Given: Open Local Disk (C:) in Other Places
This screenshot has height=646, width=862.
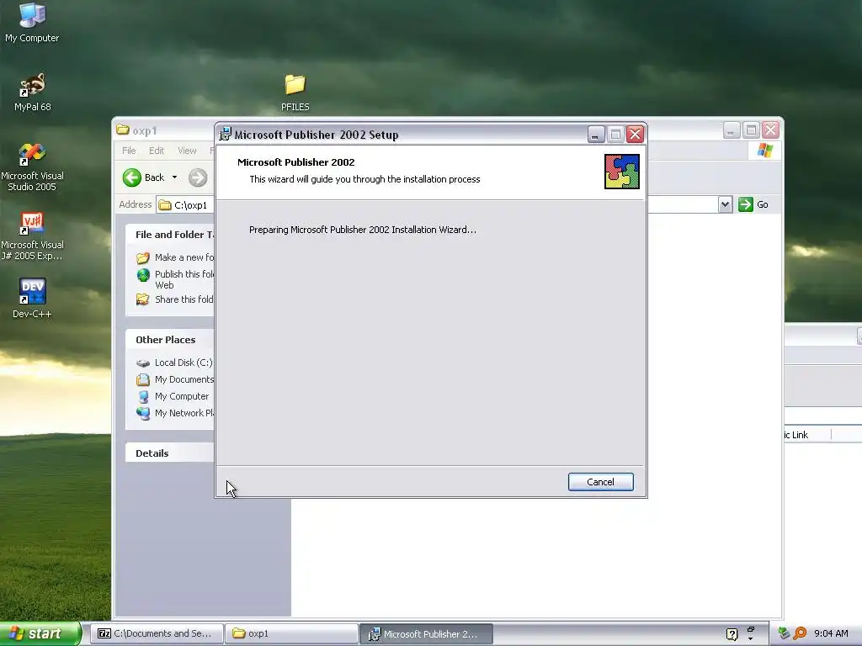Looking at the screenshot, I should point(175,363).
